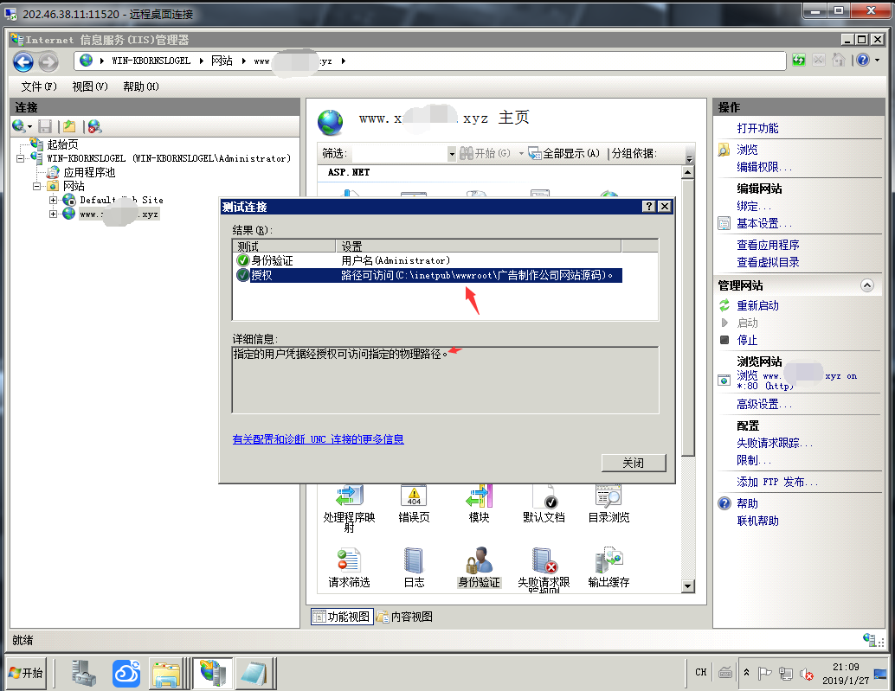Select 应用程序池 in the connections tree
Viewport: 895px width, 691px height.
pyautogui.click(x=89, y=172)
